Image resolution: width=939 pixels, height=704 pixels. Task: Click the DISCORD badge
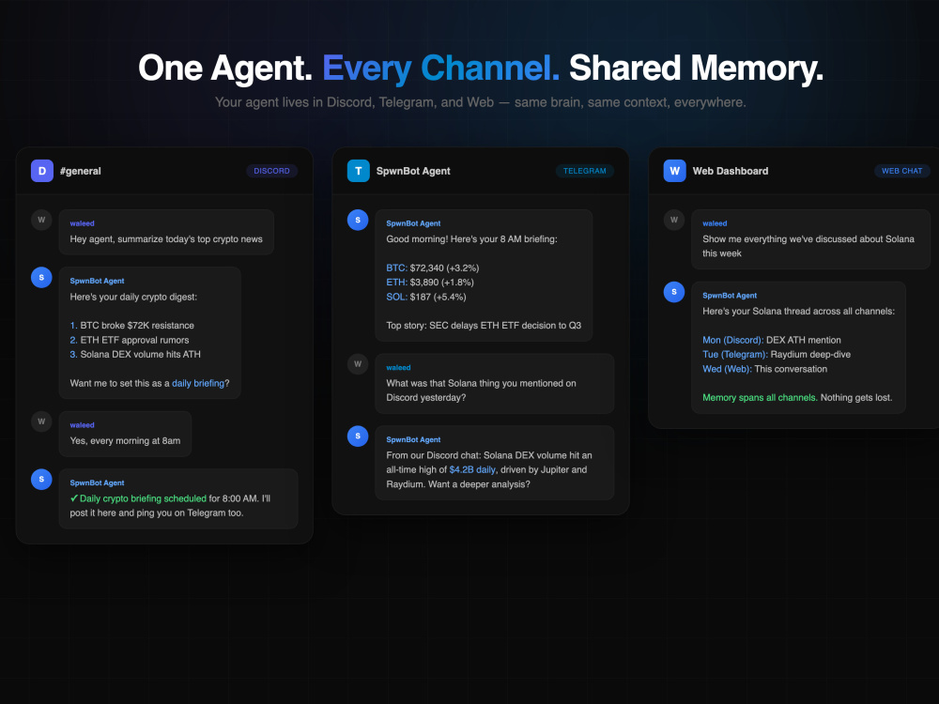pos(272,171)
